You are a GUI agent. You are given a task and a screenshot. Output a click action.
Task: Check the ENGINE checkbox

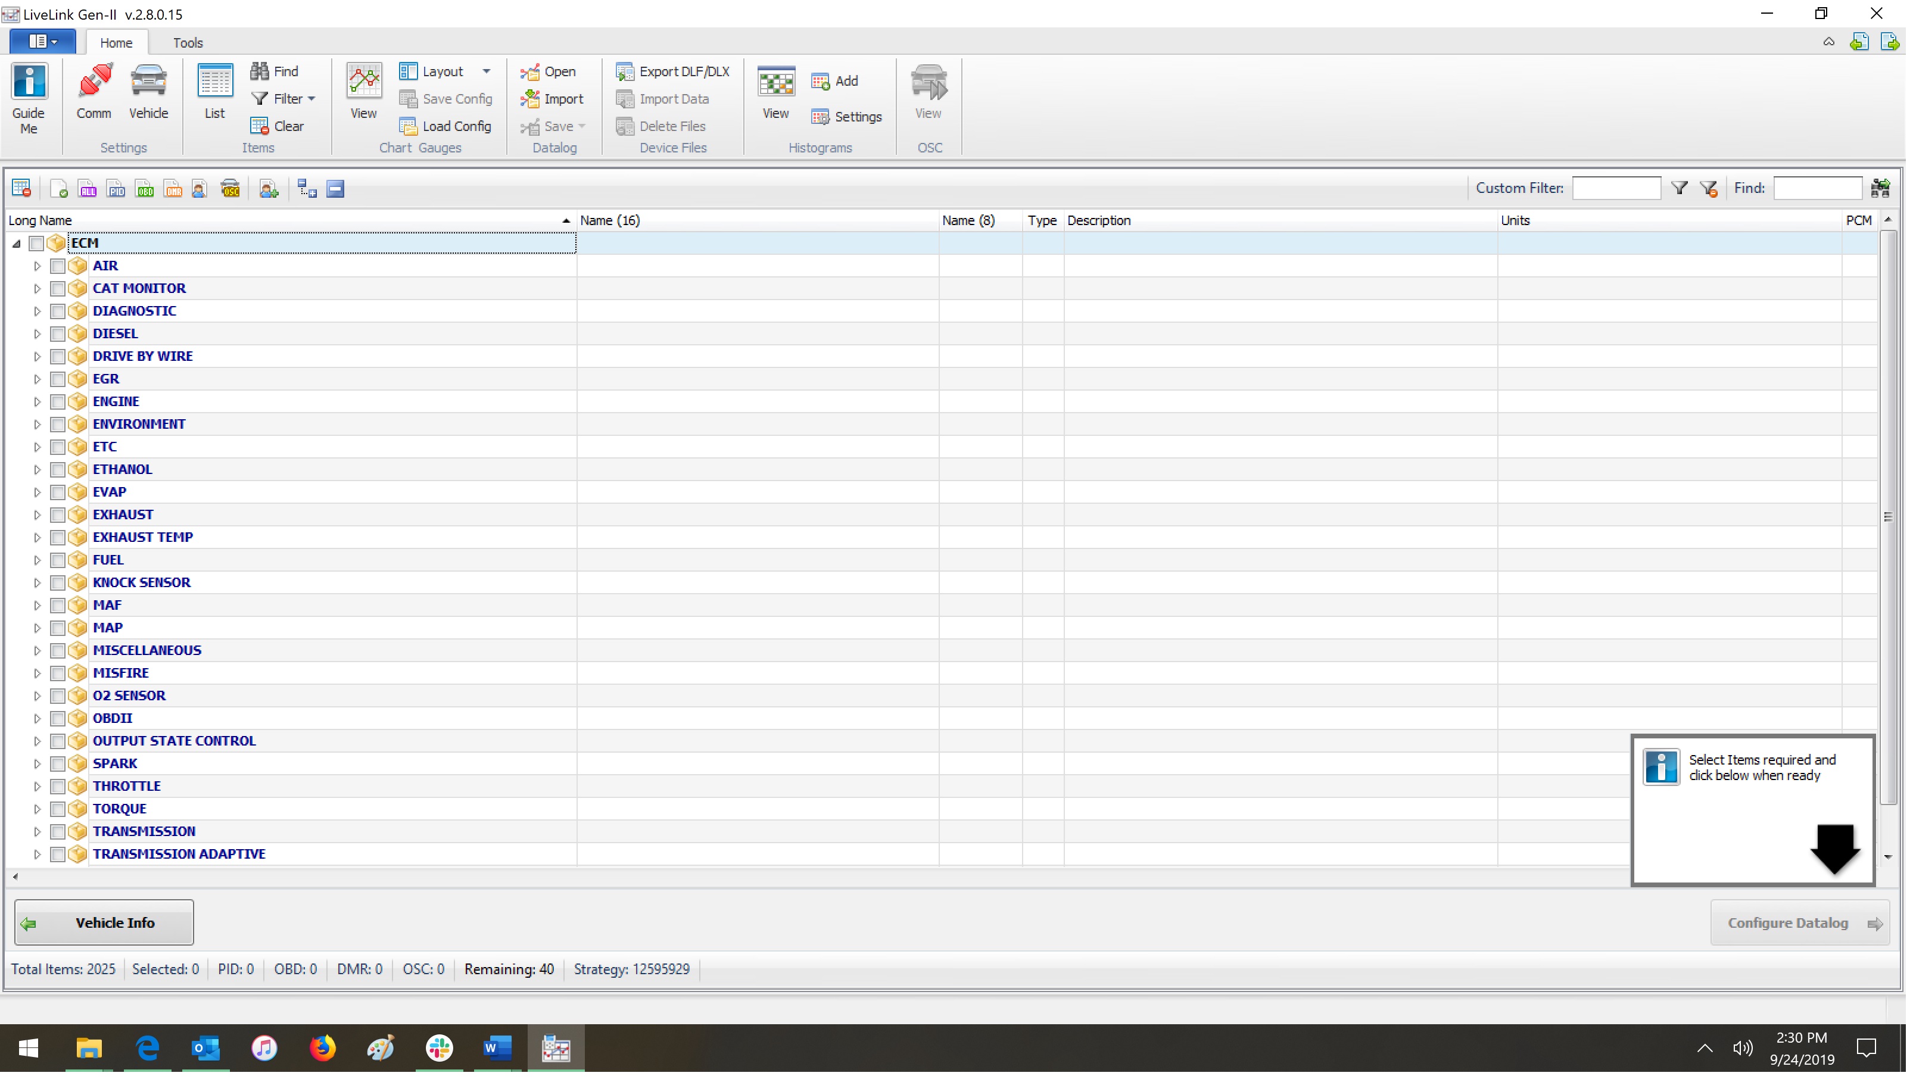[58, 402]
